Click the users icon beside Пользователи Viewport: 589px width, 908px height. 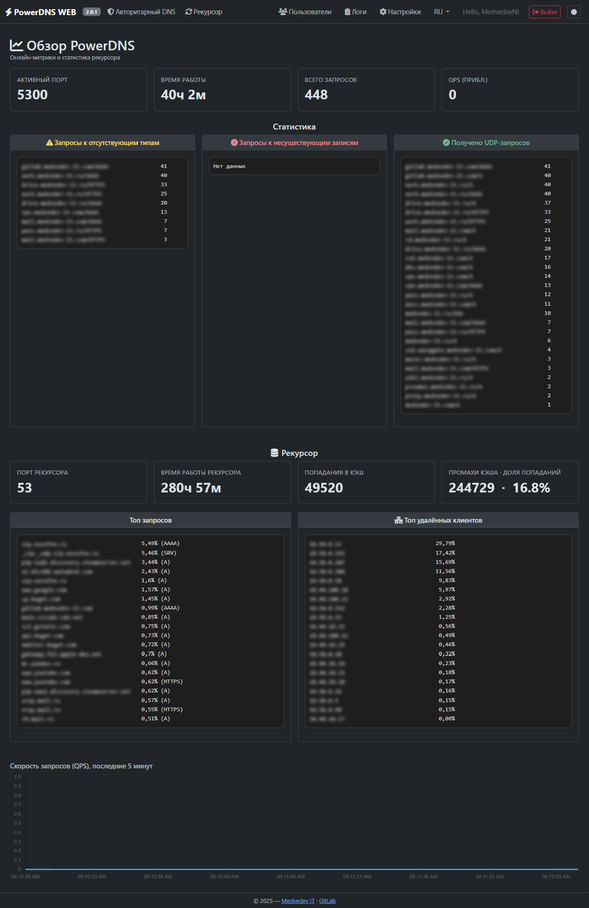[x=283, y=12]
